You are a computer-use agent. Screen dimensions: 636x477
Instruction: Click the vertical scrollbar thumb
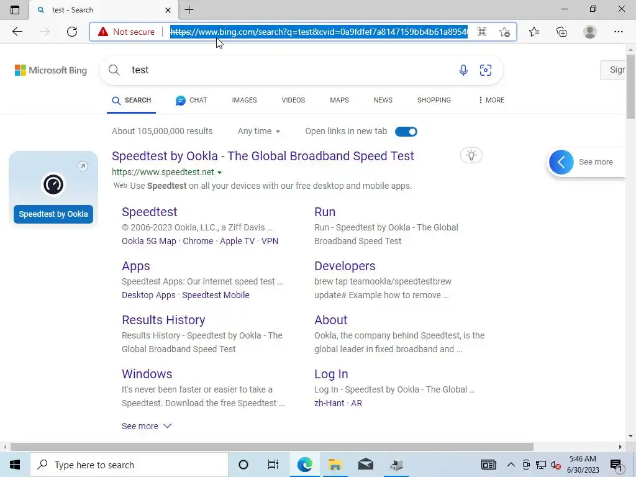630,86
